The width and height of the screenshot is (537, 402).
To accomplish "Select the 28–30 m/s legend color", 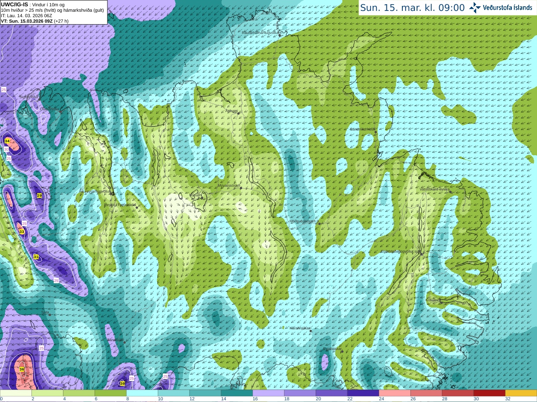I will [458, 393].
